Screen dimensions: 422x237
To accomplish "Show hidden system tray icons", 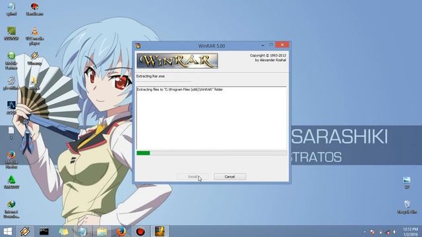I will 365,232.
